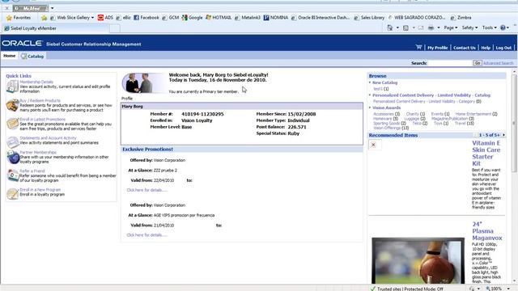Click the Partner Memberships globe icon
Image resolution: width=518 pixels, height=291 pixels.
[x=13, y=157]
